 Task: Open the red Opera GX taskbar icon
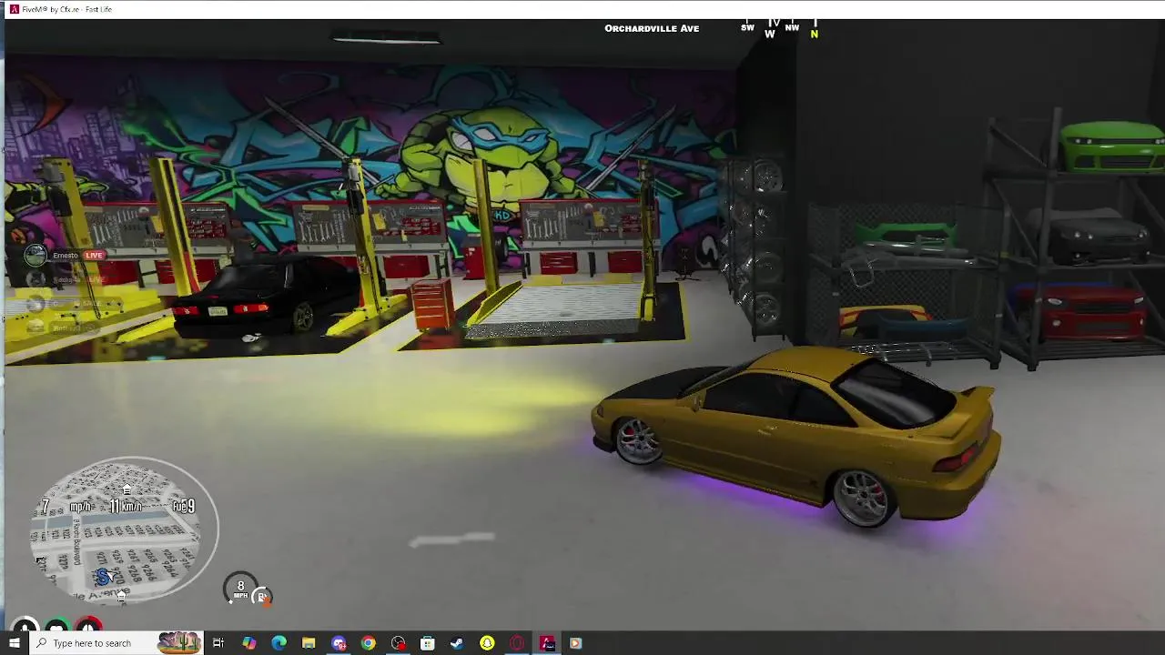(x=517, y=643)
